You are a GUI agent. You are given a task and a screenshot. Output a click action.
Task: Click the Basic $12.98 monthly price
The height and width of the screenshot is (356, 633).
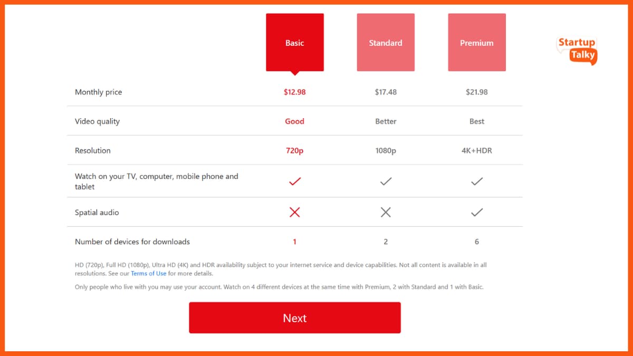coord(295,92)
